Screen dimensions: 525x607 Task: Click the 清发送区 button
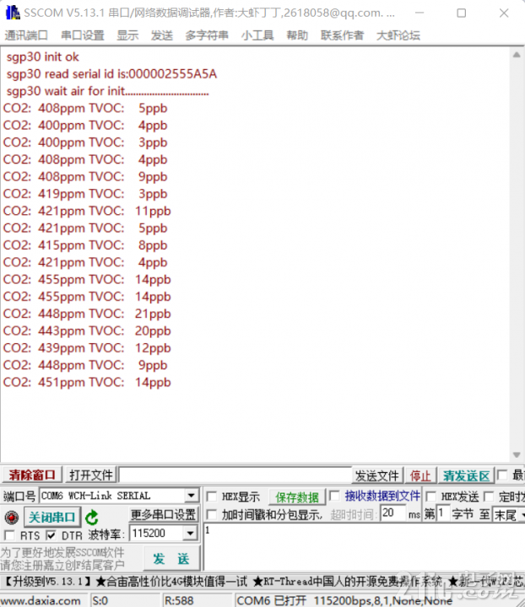tap(466, 475)
